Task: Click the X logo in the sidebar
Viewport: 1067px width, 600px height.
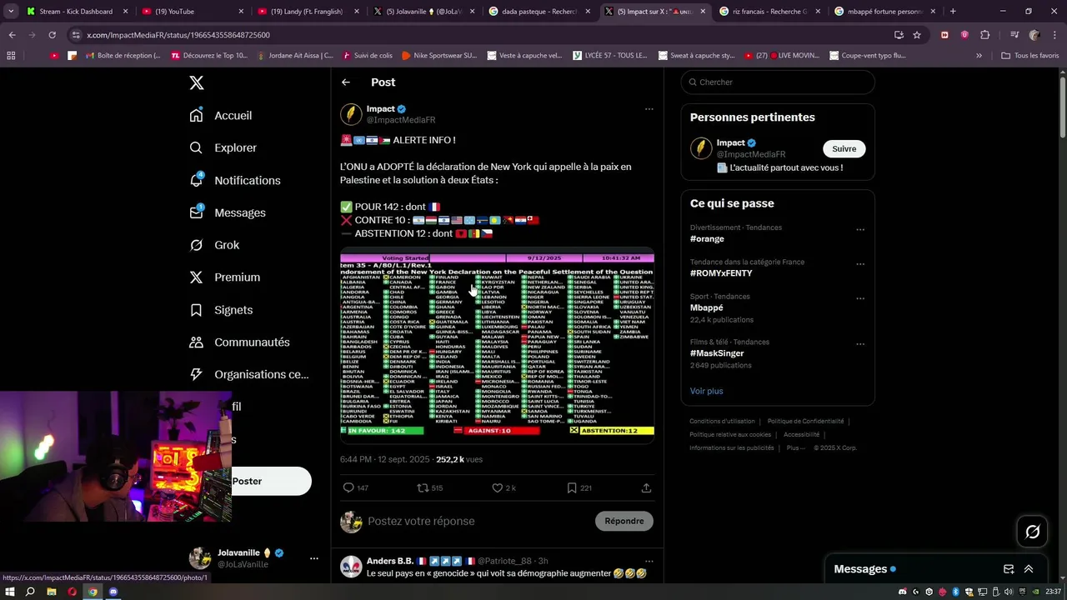Action: 197,82
